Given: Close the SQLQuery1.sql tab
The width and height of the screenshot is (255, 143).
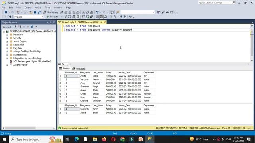Looking at the screenshot, I should tap(105, 22).
